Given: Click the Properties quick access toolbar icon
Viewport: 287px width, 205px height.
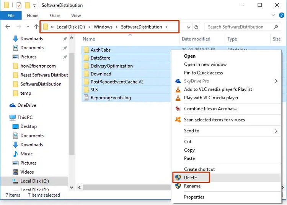Looking at the screenshot, I should (x=19, y=5).
